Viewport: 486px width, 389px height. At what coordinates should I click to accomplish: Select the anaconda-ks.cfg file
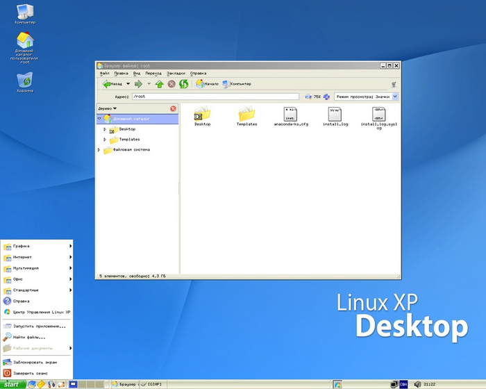pyautogui.click(x=290, y=116)
